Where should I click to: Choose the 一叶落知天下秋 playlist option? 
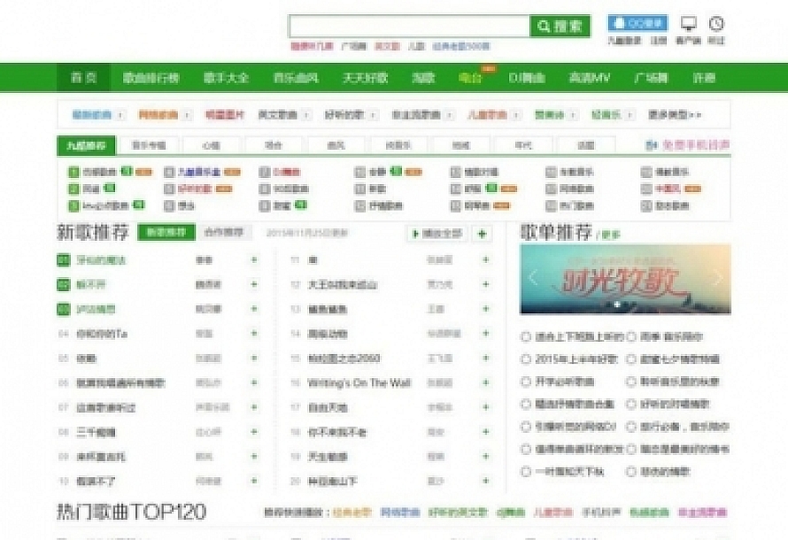click(526, 470)
